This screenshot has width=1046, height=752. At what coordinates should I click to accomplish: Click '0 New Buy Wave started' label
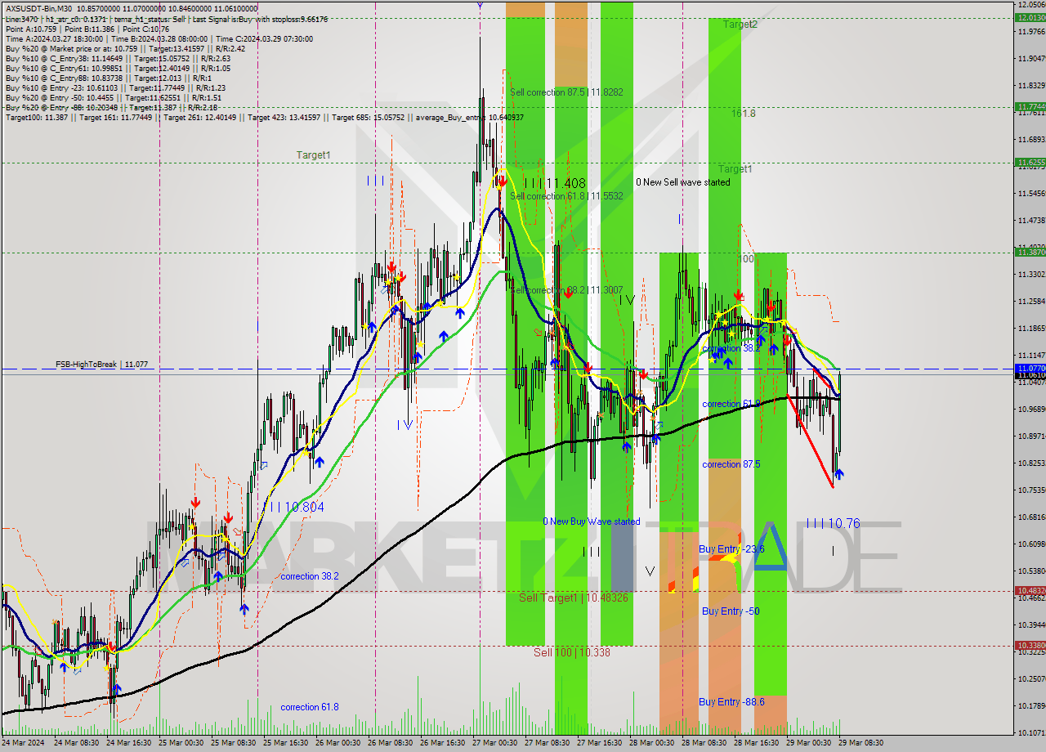592,521
